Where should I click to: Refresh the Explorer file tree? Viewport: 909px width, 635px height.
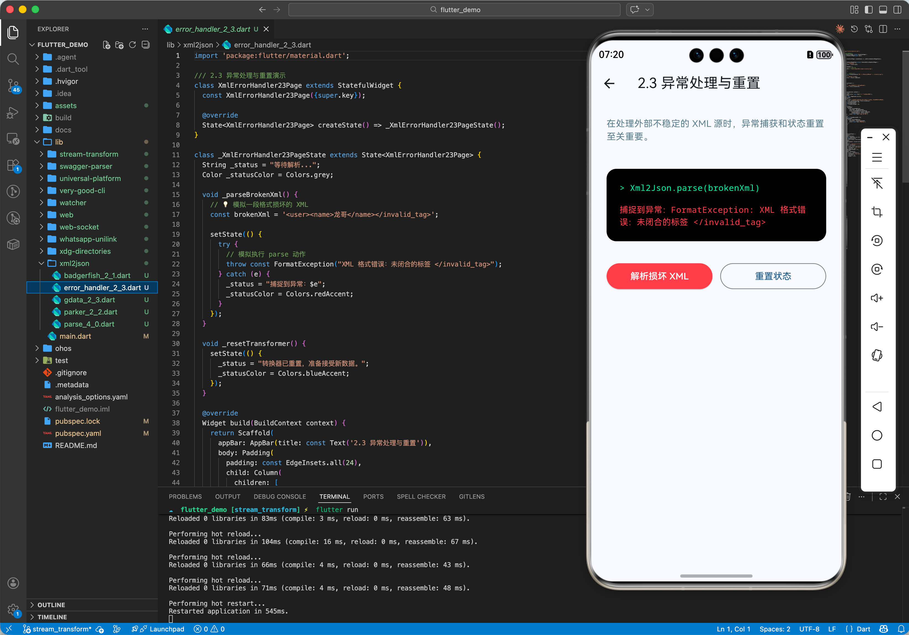coord(133,45)
